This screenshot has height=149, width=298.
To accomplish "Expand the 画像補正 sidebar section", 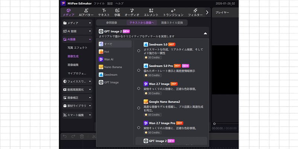I will click(x=77, y=98).
